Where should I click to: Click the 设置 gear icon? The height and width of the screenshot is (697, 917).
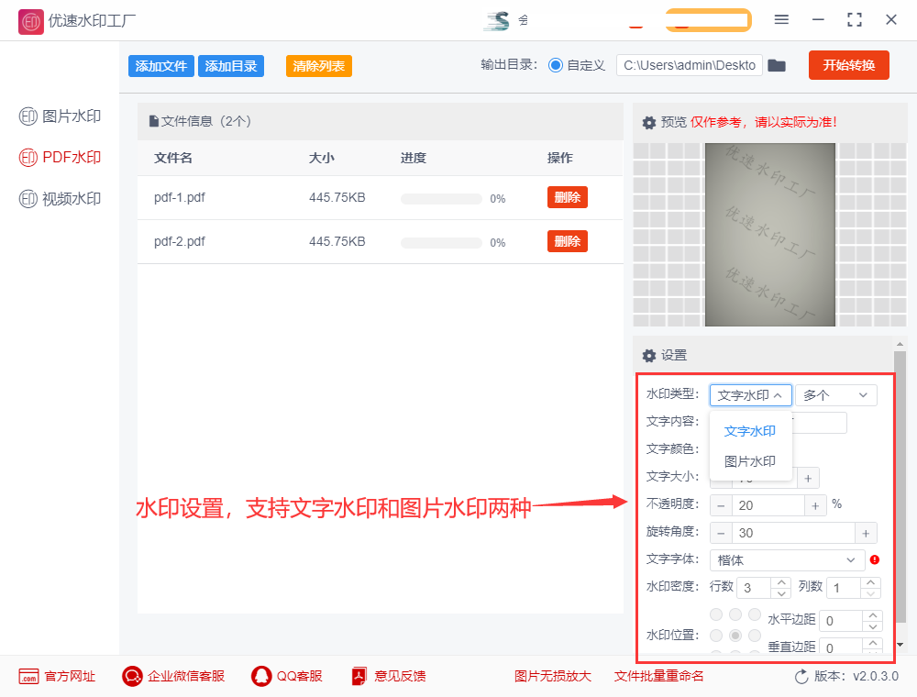tap(649, 356)
